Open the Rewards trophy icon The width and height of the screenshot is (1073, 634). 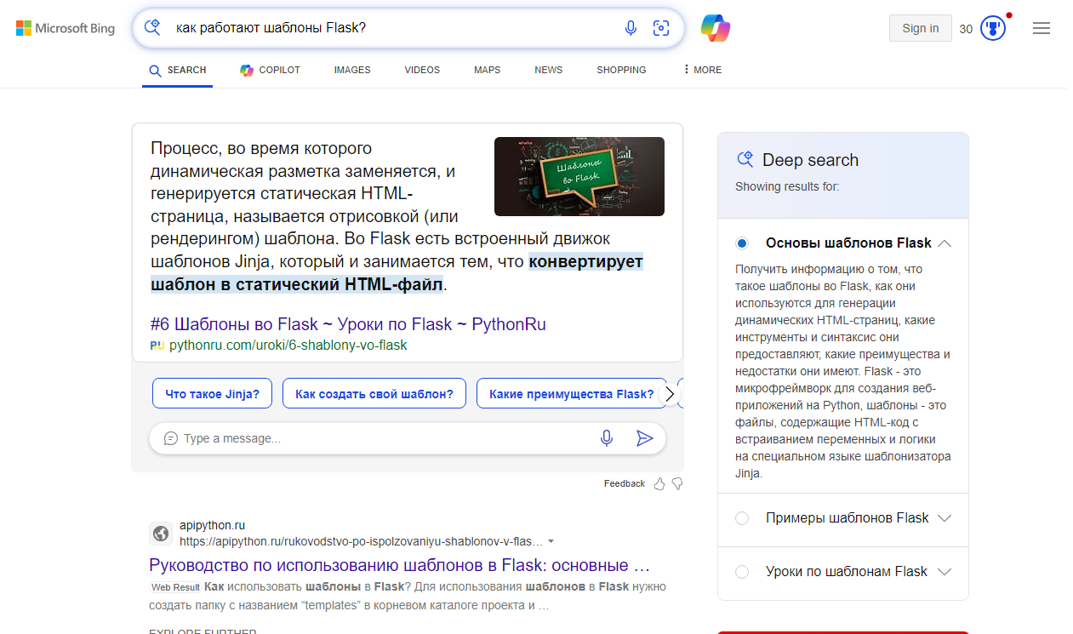click(993, 28)
